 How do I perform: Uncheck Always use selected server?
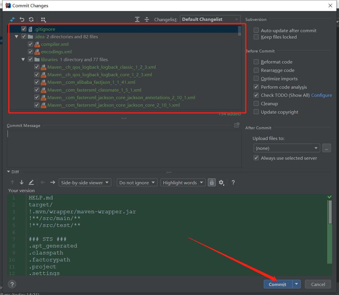tap(256, 158)
